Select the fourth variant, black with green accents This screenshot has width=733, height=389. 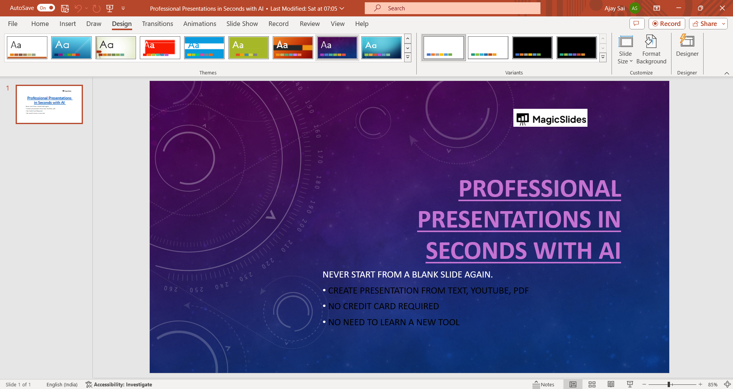point(577,48)
